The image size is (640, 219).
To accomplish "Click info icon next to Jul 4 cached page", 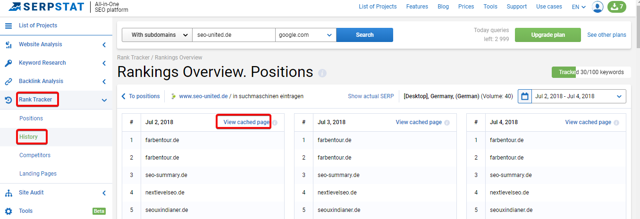I will tap(616, 123).
